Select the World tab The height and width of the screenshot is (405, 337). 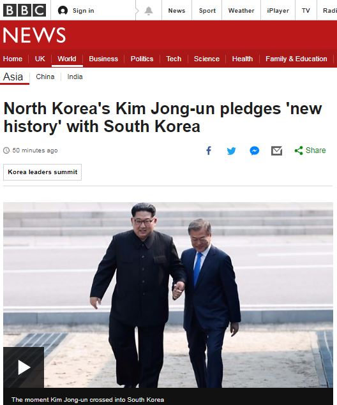[67, 59]
